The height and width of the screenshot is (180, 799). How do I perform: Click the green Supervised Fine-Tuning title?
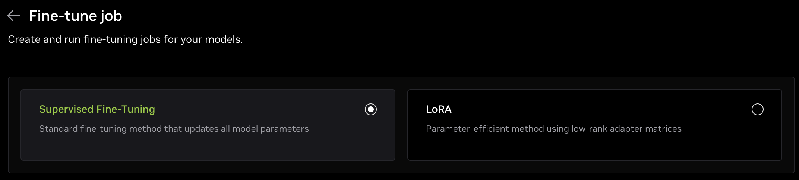pos(97,109)
